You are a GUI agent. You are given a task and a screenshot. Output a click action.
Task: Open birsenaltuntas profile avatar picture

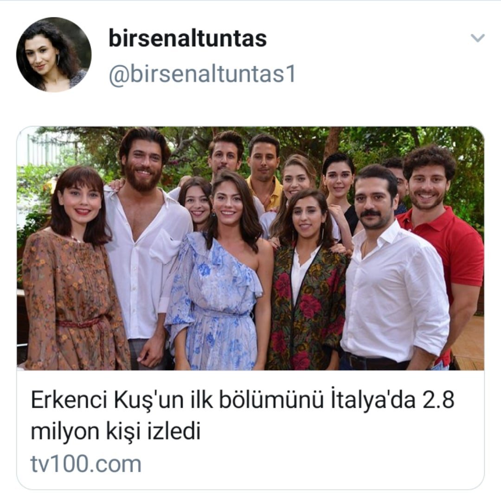(x=54, y=55)
